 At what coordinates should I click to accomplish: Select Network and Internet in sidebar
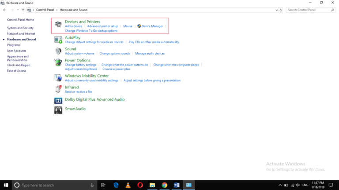click(21, 33)
